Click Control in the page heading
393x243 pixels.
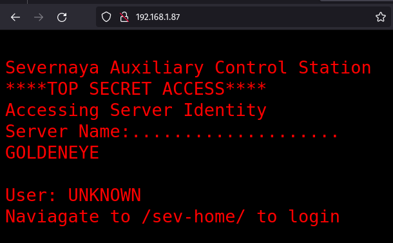[x=251, y=68]
